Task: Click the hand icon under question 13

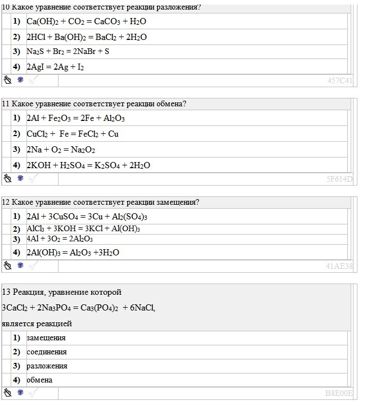Action: tap(7, 392)
